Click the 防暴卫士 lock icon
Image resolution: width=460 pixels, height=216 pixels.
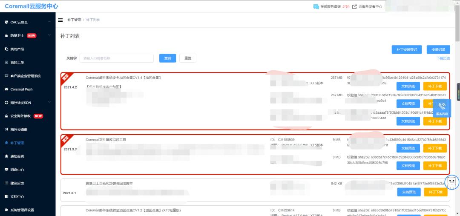click(6, 35)
